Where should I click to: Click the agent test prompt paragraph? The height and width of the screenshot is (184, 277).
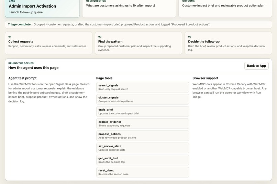[x=49, y=93]
